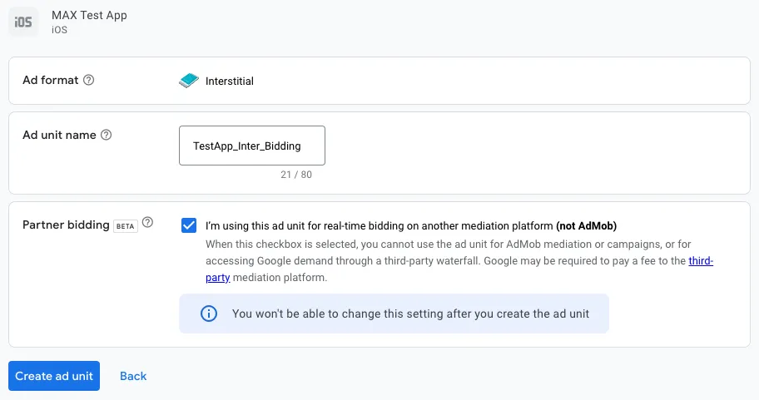Click the iOS app platform icon
Image resolution: width=759 pixels, height=400 pixels.
[23, 22]
